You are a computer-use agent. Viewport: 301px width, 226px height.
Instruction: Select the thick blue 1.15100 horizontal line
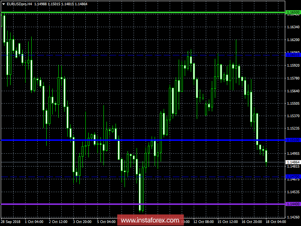tap(143, 140)
